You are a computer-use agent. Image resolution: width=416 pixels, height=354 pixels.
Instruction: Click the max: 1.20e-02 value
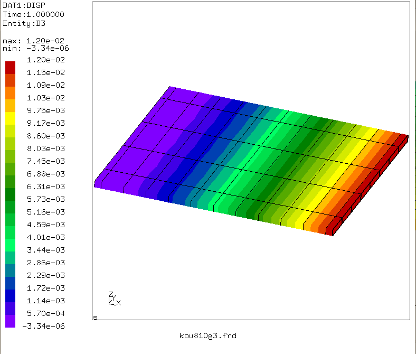33,41
